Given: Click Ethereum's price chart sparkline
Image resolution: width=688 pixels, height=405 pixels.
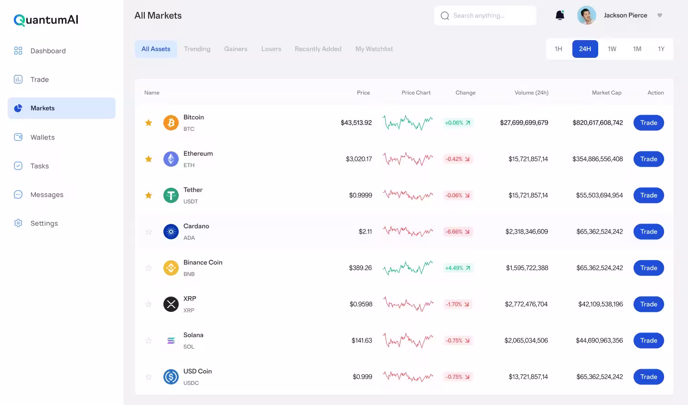Looking at the screenshot, I should coord(408,159).
